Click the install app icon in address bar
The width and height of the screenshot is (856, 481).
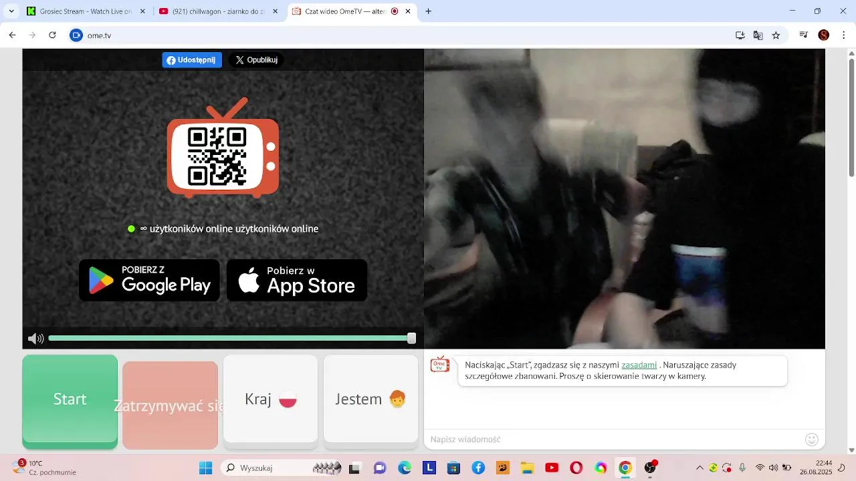tap(740, 35)
